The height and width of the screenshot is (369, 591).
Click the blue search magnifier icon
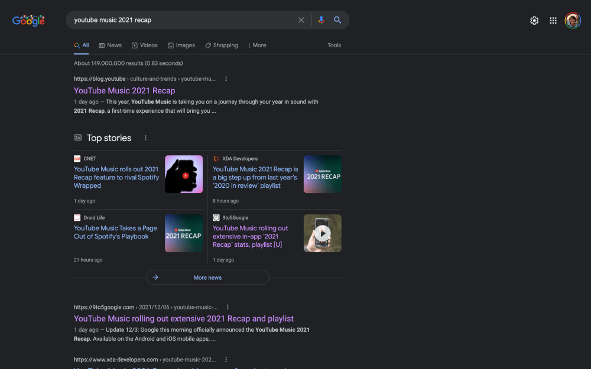coord(337,20)
